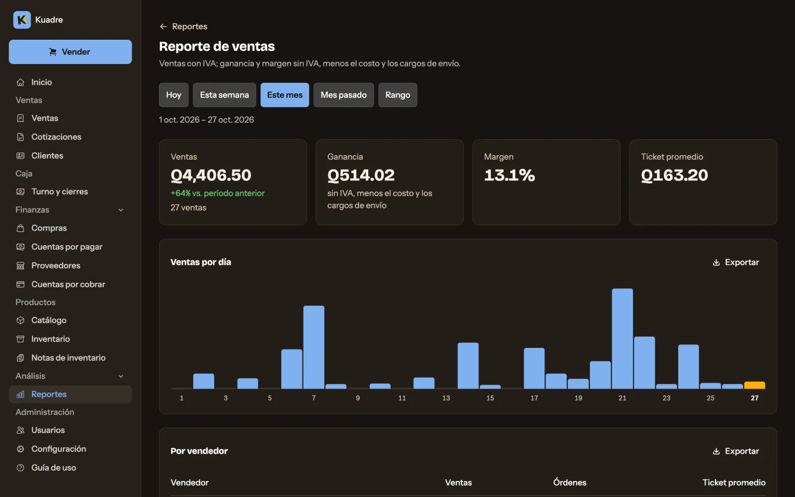This screenshot has height=497, width=795.
Task: Click the Ventas receipt icon in sidebar
Action: pyautogui.click(x=20, y=118)
